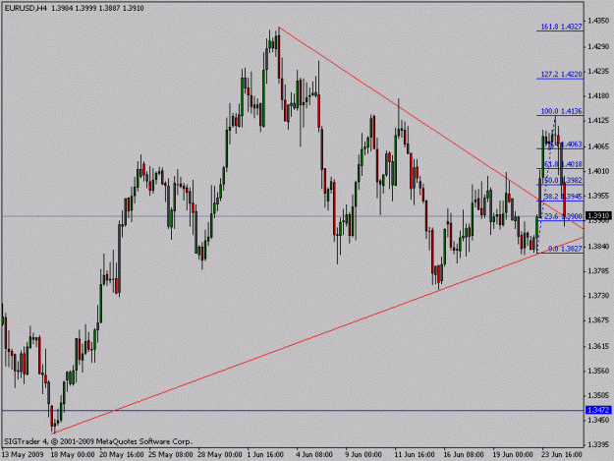Select the 161.8 1.4327 Fibonacci label
The height and width of the screenshot is (461, 614).
561,27
